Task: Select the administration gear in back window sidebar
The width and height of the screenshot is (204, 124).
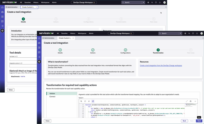Action: (x=2, y=31)
